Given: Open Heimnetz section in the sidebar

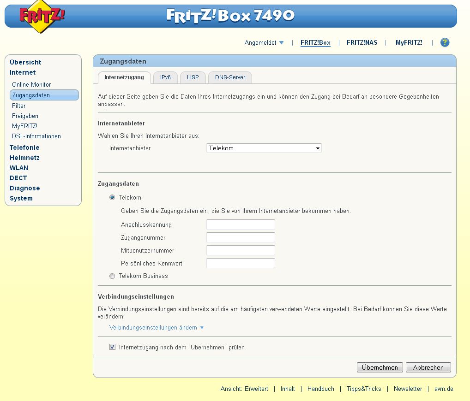Looking at the screenshot, I should (24, 158).
